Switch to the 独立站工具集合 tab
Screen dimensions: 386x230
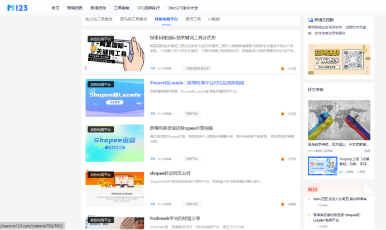pos(99,19)
